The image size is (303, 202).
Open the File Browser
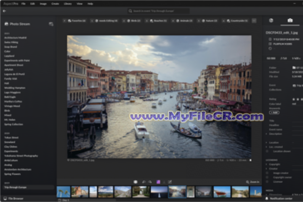[13, 199]
